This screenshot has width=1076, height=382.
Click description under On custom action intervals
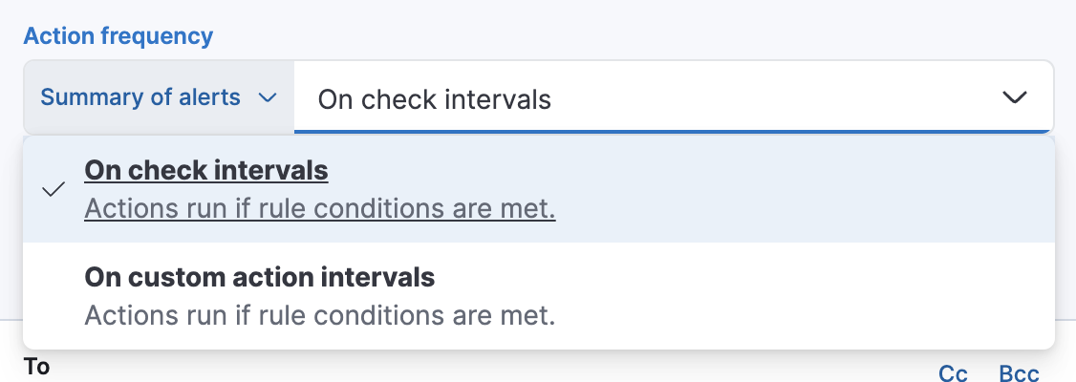[319, 315]
